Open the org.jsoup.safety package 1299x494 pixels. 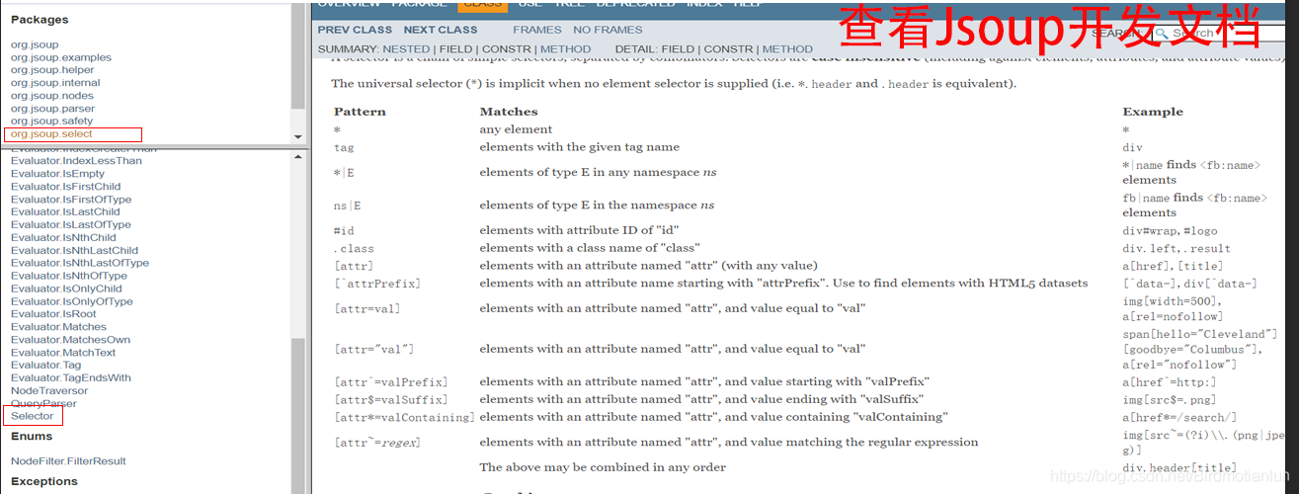51,122
